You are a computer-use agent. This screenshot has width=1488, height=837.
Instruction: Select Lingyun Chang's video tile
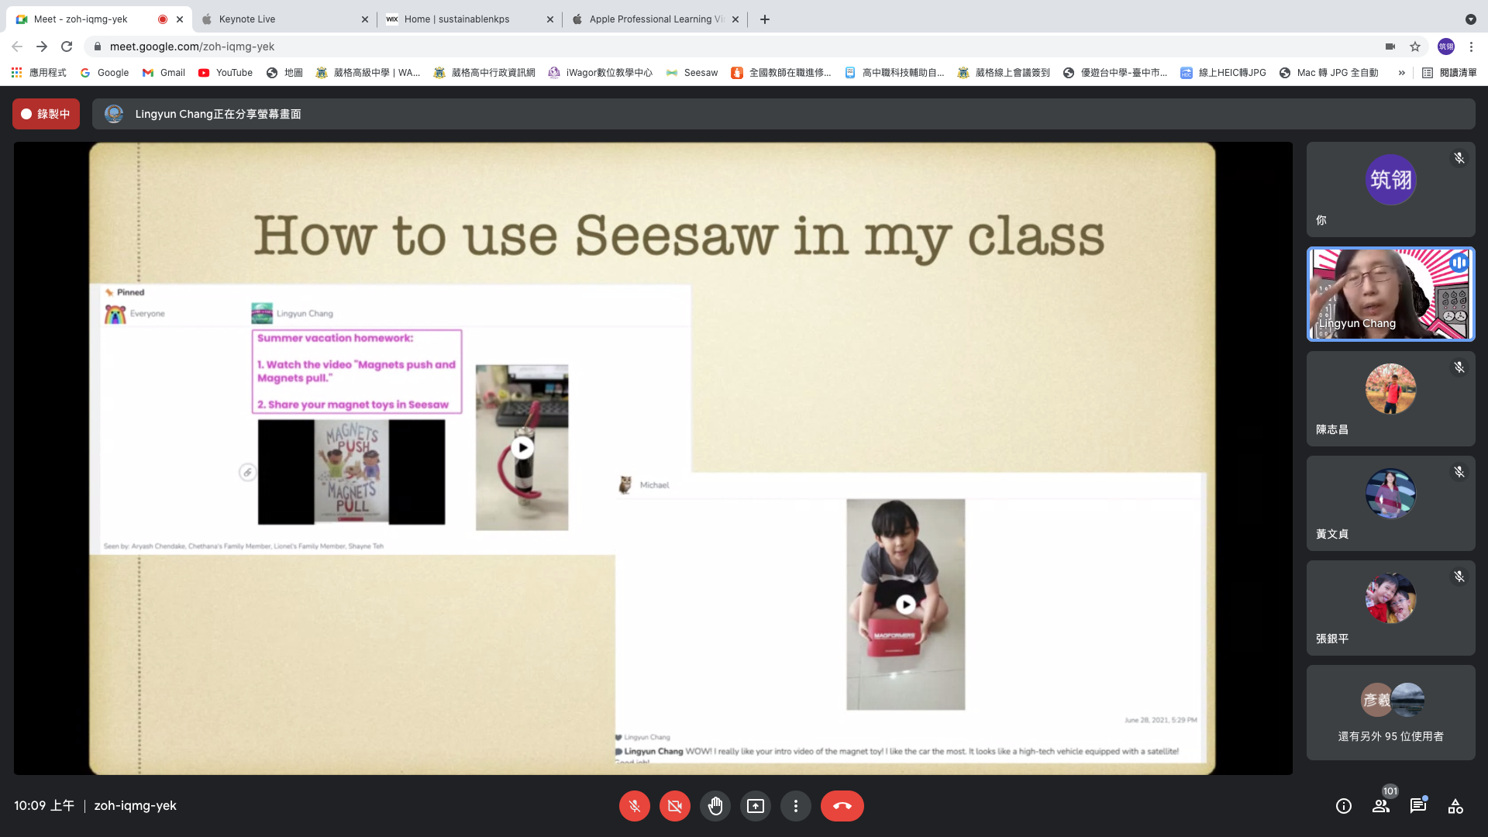pyautogui.click(x=1390, y=294)
